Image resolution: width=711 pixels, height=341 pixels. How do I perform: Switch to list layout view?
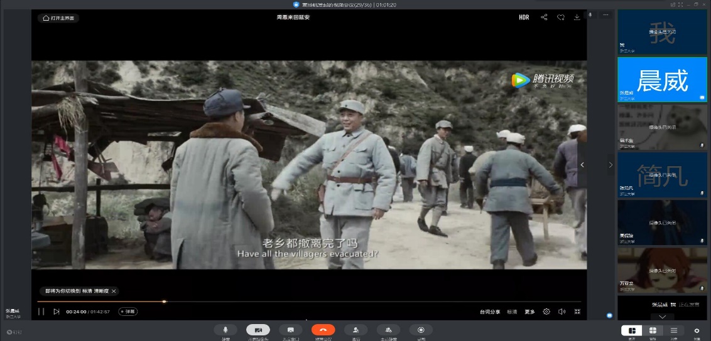coord(674,330)
